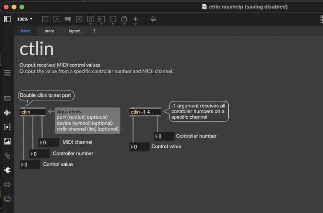Add a dial object from toolbar
Viewport: 323px width, 213px height.
(x=124, y=19)
